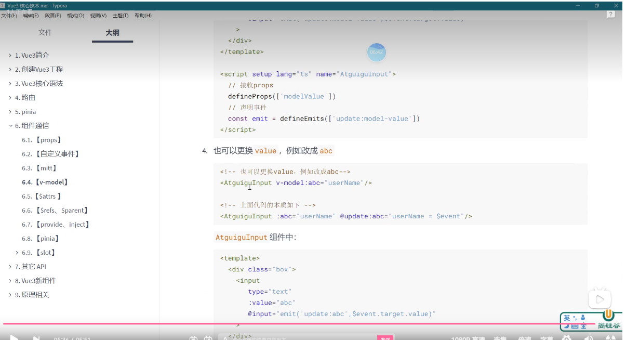
Task: Expand the 7. 其它 API chevron
Action: click(x=10, y=266)
